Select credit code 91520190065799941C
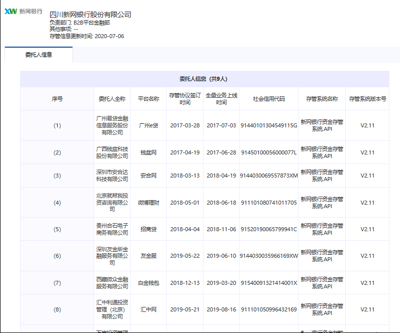The height and width of the screenshot is (333, 400). (269, 229)
